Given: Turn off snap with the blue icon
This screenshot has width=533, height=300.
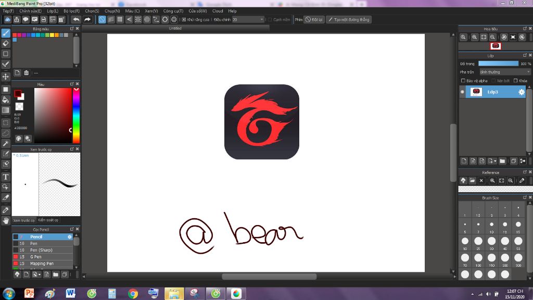Looking at the screenshot, I should (x=102, y=19).
